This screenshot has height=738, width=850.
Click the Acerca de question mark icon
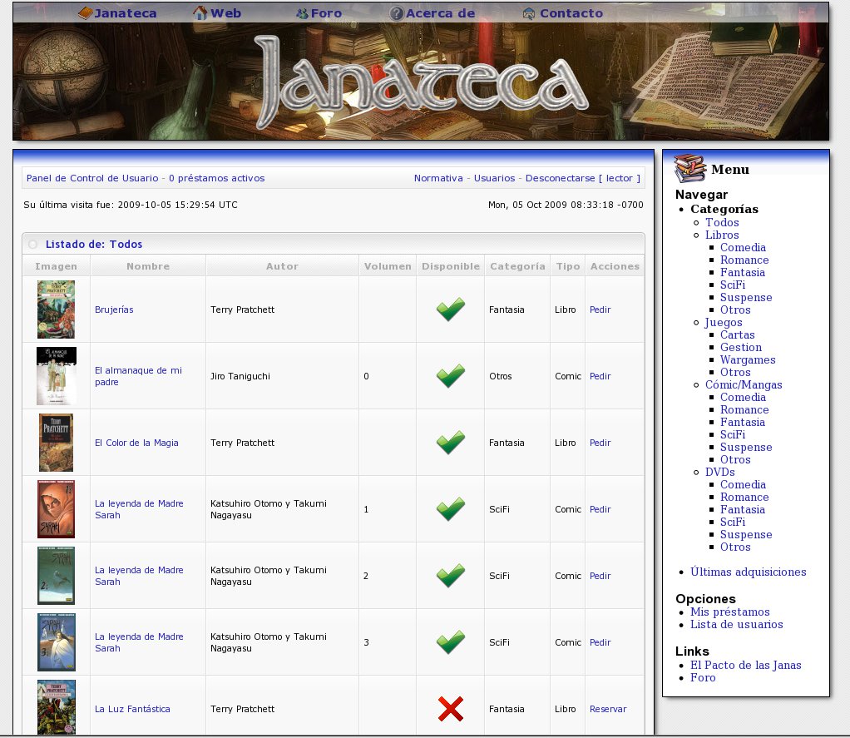tap(397, 13)
